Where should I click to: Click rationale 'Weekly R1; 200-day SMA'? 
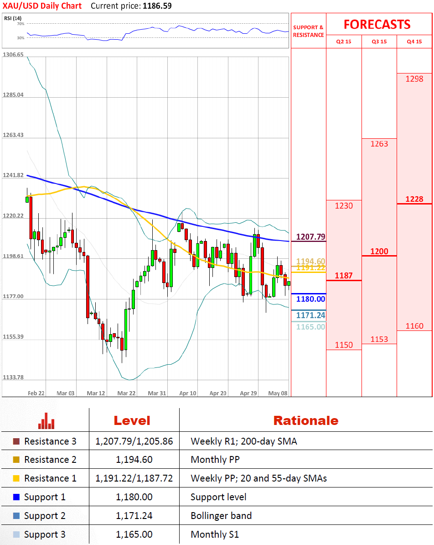tap(244, 441)
